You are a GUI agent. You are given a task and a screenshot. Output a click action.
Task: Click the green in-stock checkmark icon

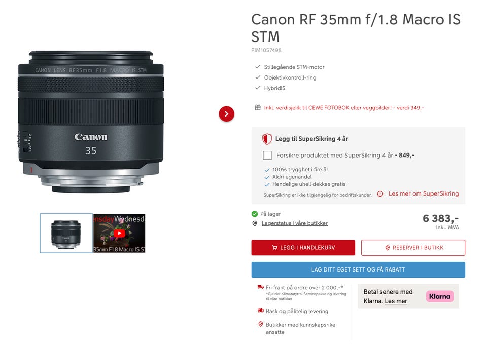[x=254, y=214]
